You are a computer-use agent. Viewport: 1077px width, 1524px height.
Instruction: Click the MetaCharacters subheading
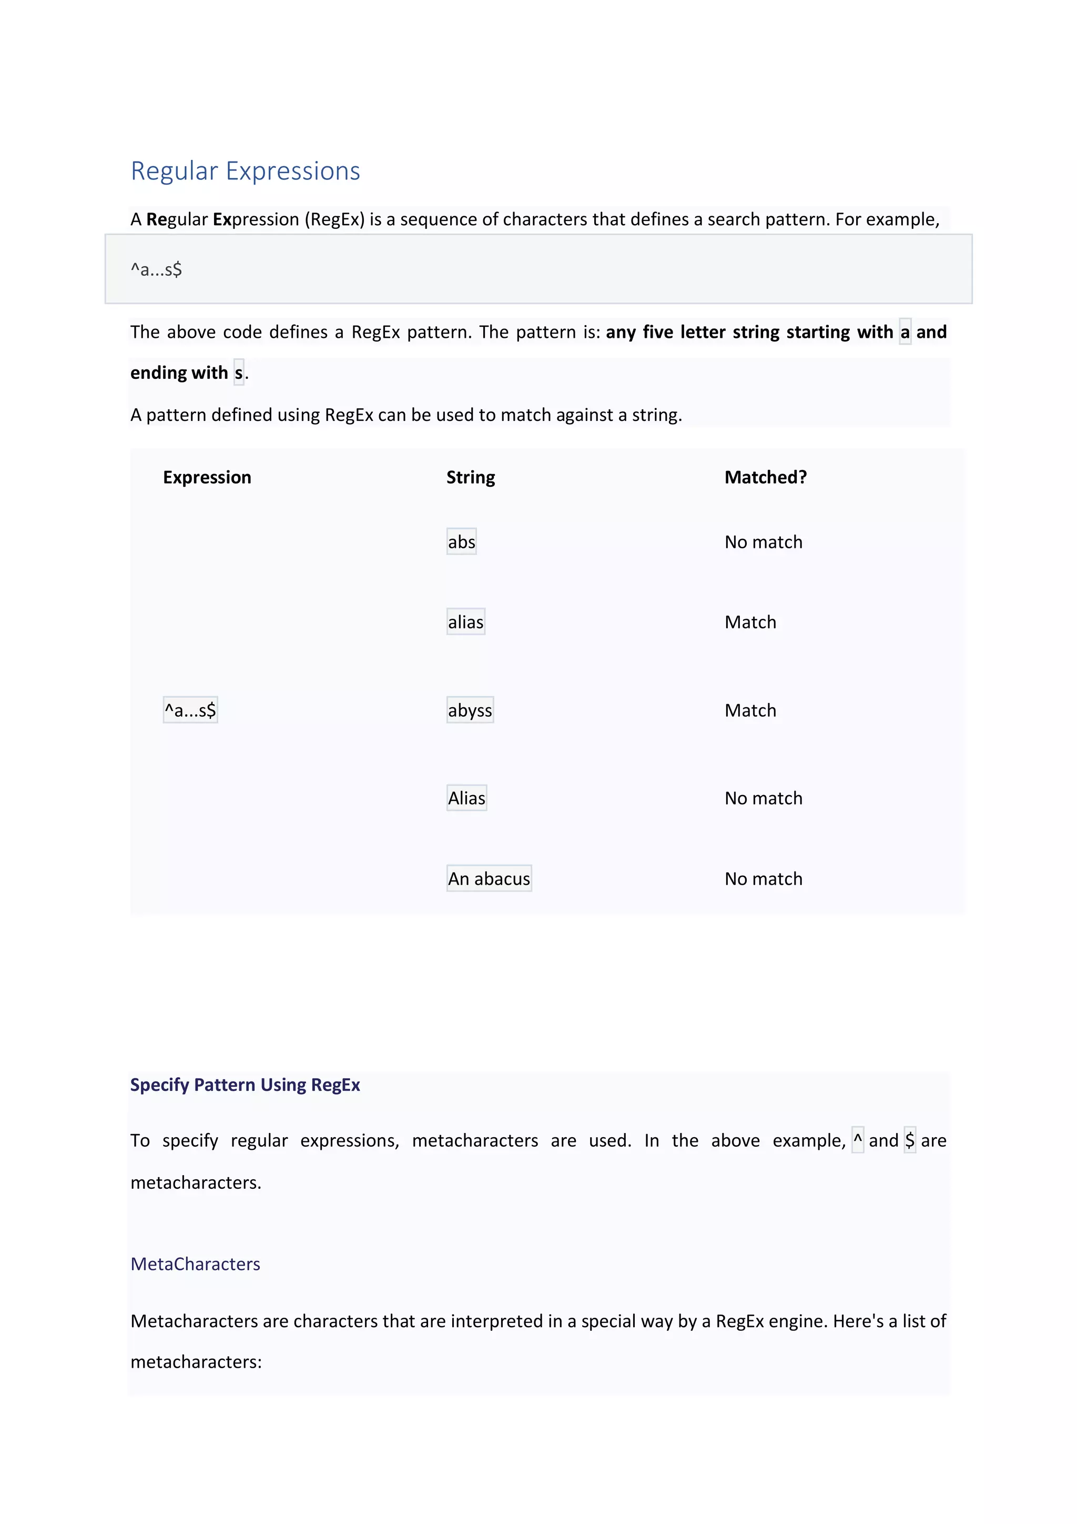(195, 1264)
